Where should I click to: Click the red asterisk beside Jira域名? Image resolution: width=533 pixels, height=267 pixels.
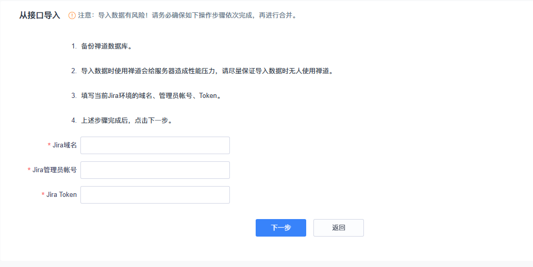[x=49, y=145]
